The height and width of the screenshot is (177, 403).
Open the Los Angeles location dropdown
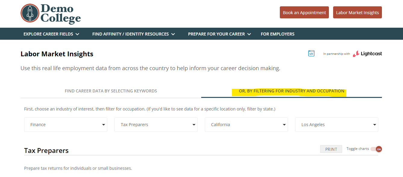(x=337, y=125)
